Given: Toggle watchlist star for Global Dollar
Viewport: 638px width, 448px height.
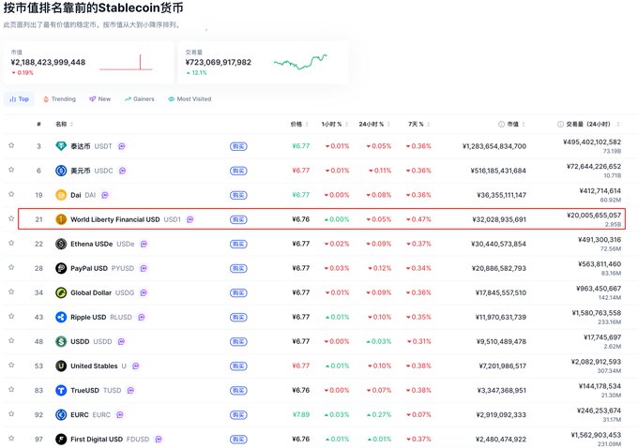Looking at the screenshot, I should (x=11, y=291).
